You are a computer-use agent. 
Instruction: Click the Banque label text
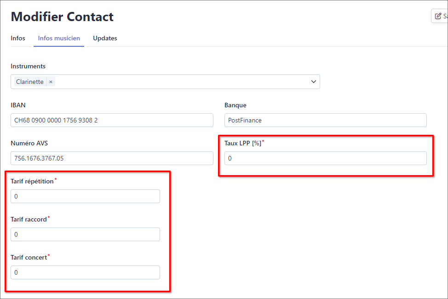tap(235, 105)
